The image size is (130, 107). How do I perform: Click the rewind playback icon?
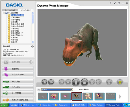coord(68,82)
